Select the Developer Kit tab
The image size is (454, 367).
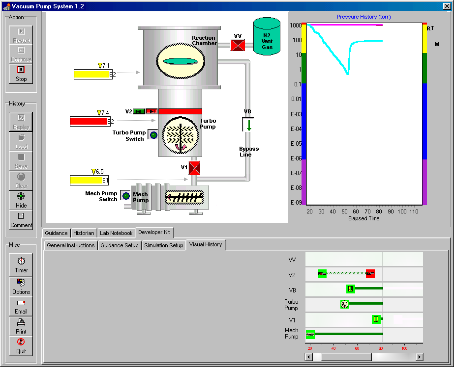click(x=154, y=232)
